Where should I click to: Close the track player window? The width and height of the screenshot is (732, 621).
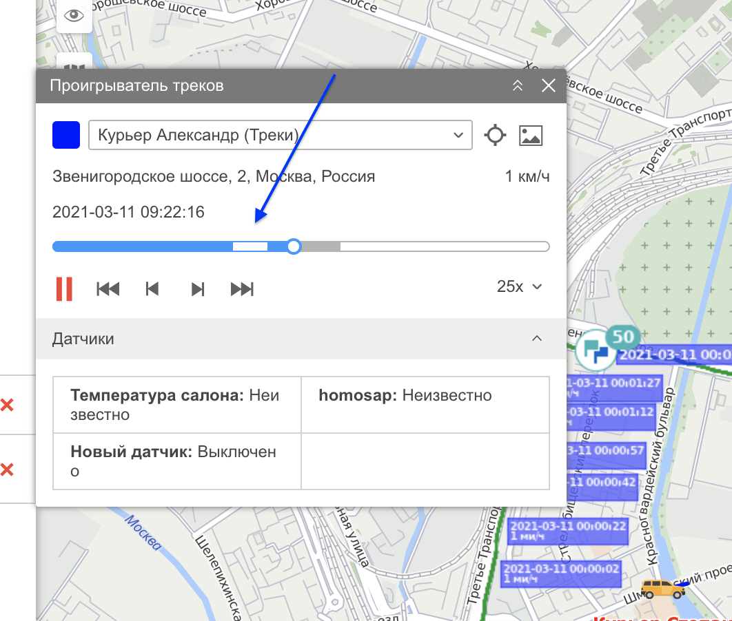549,86
